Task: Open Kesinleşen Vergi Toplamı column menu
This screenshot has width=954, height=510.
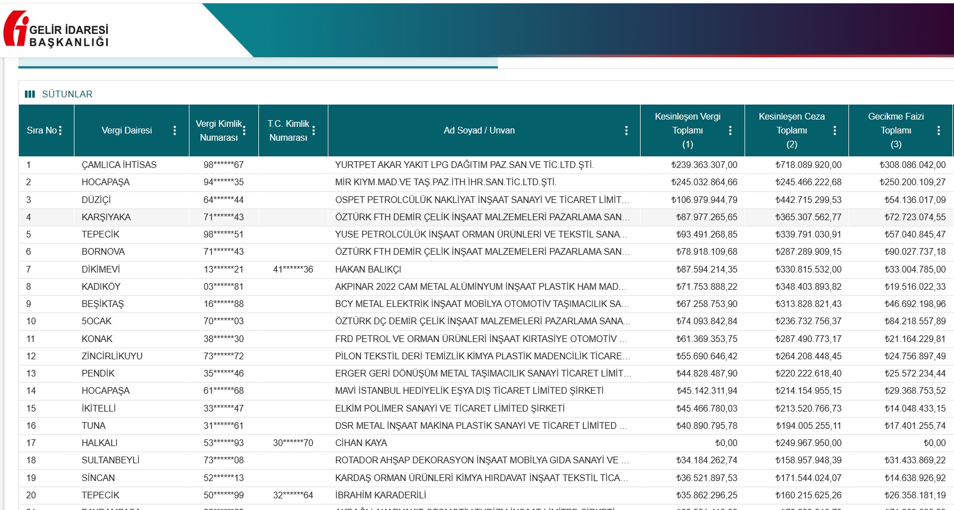Action: 730,130
